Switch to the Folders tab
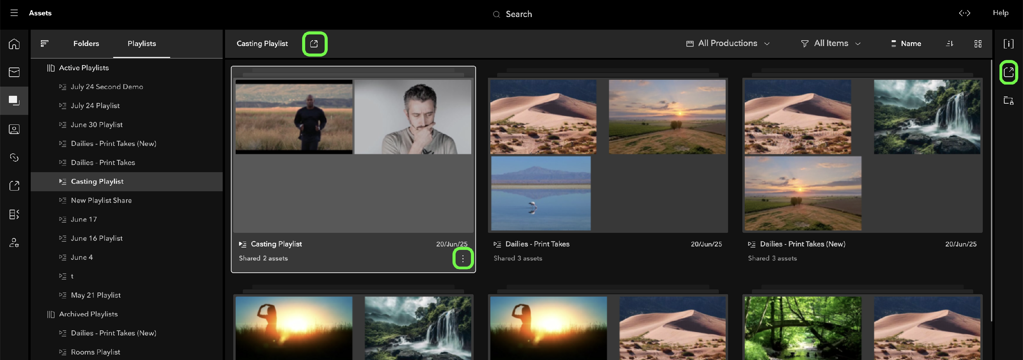The image size is (1023, 360). point(86,44)
